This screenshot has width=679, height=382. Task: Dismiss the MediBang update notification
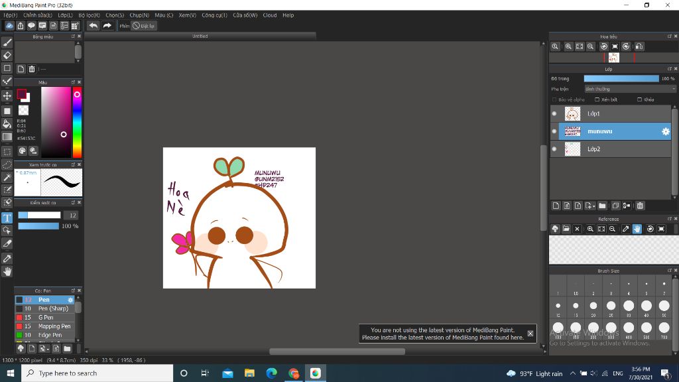(530, 334)
